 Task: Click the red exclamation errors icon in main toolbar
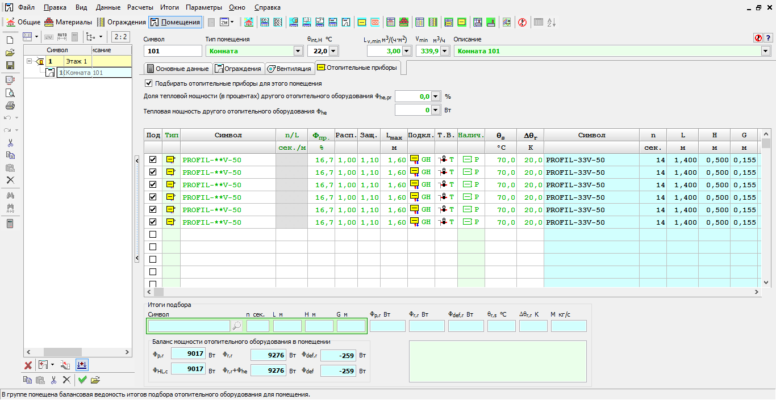click(x=522, y=22)
